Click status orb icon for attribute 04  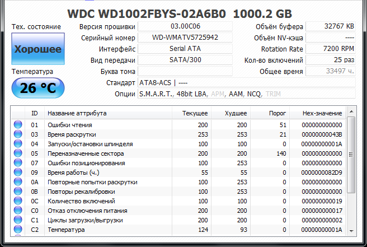click(x=18, y=143)
